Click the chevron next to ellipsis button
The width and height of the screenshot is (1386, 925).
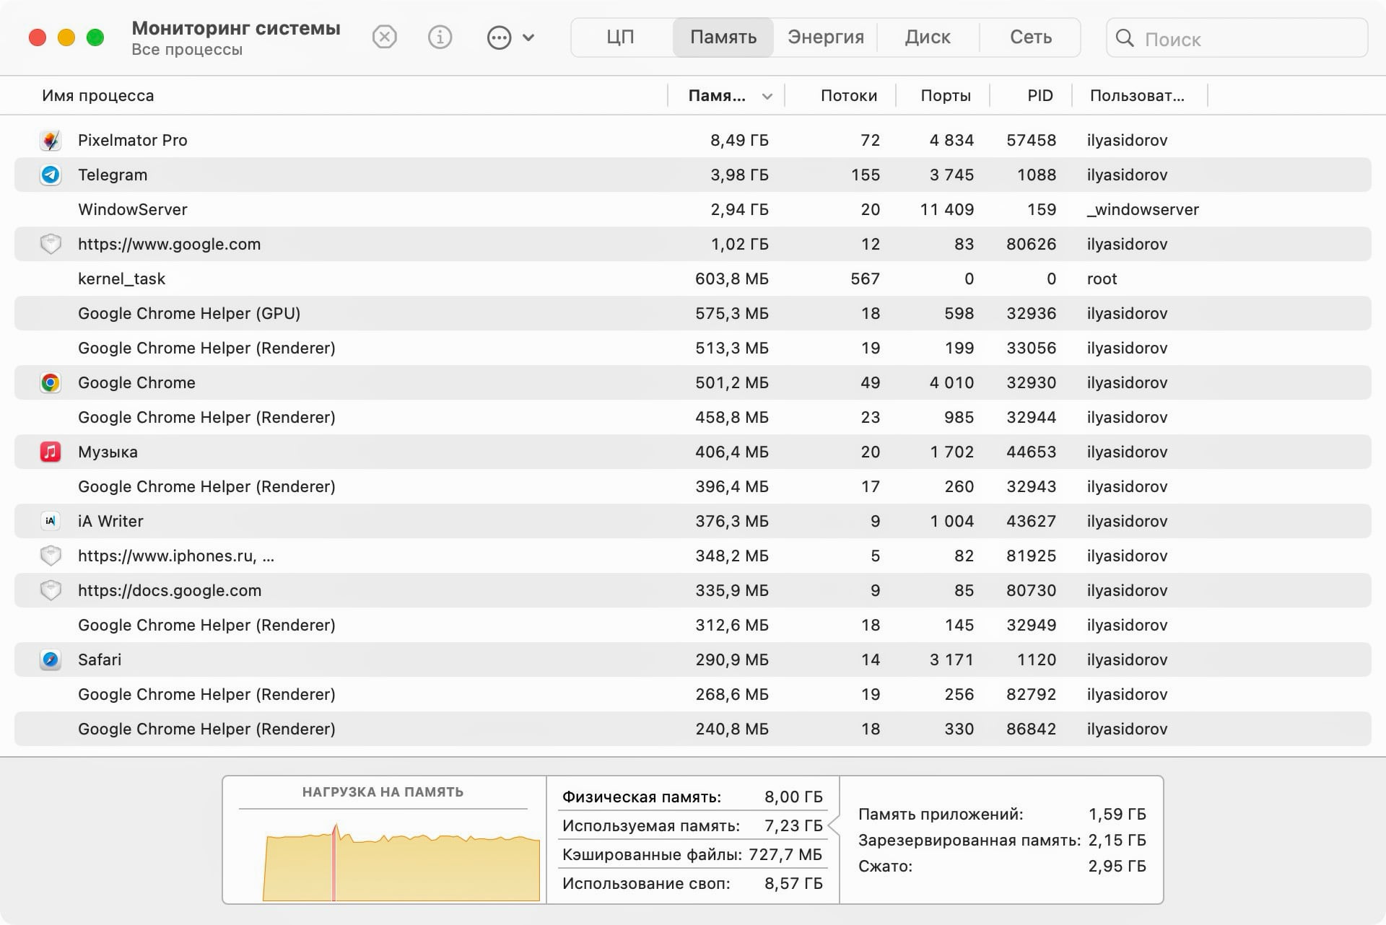(528, 38)
